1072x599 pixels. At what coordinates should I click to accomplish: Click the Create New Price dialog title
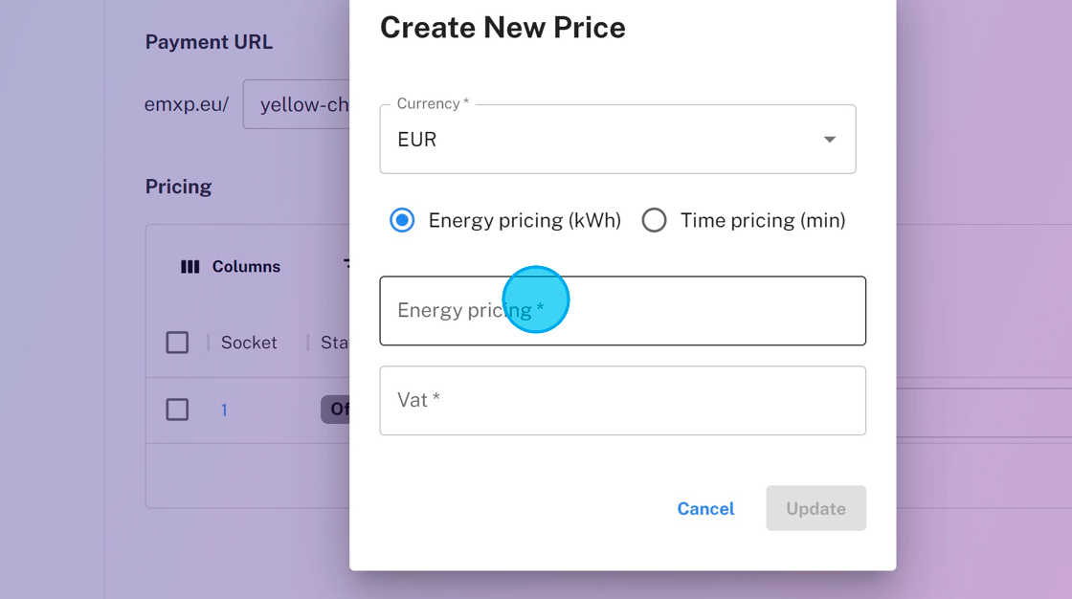502,28
